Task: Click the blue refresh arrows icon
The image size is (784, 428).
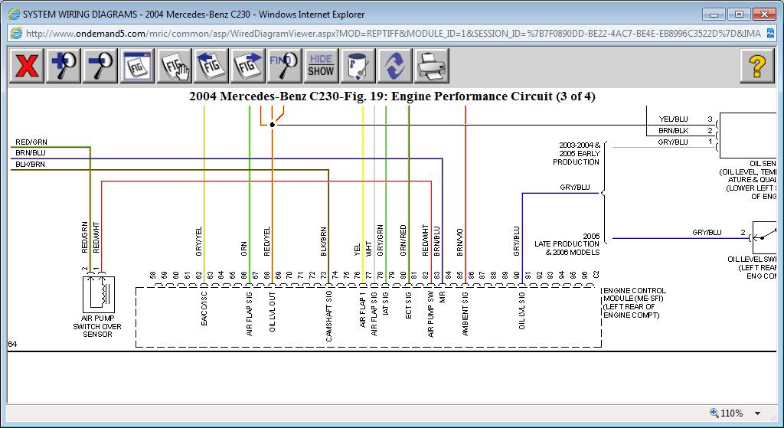Action: coord(394,66)
